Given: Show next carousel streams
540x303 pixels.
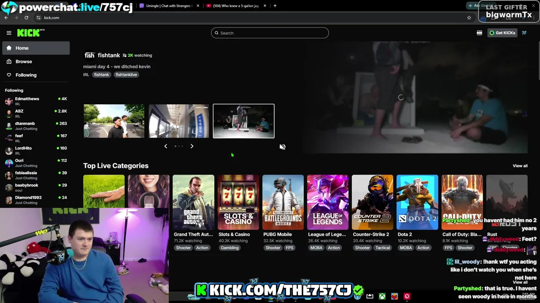Looking at the screenshot, I should point(192,146).
